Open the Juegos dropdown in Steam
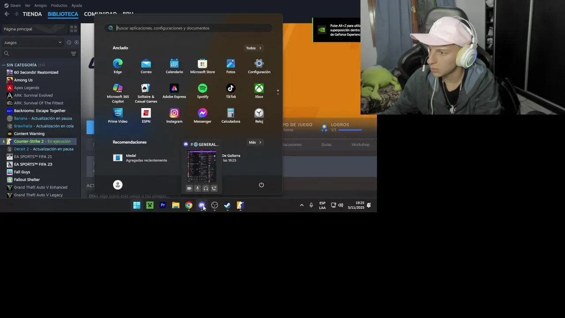This screenshot has height=318, width=565. (x=33, y=42)
